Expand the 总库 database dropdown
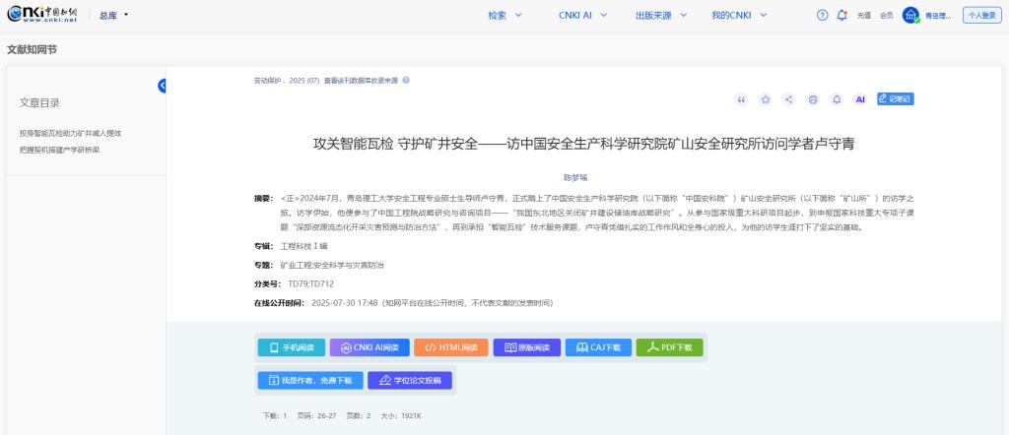The image size is (1009, 435). coord(114,15)
